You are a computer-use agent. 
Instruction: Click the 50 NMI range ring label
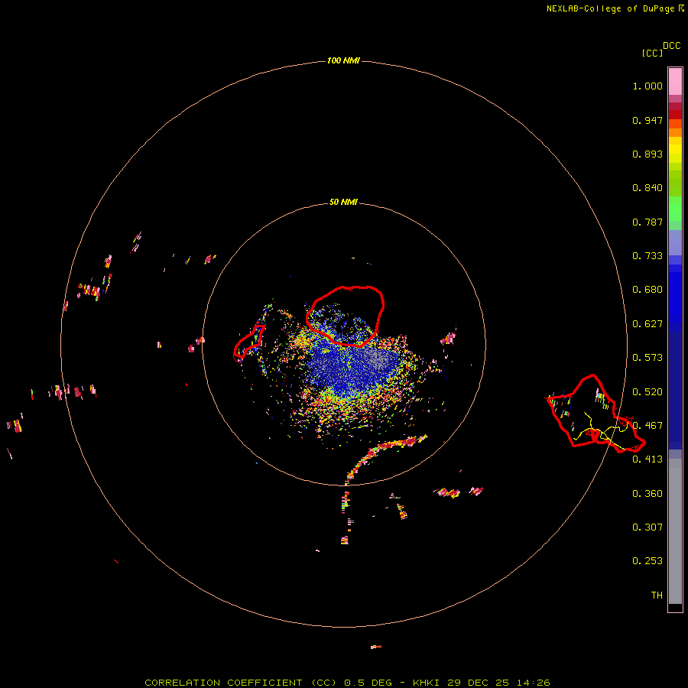coord(343,202)
